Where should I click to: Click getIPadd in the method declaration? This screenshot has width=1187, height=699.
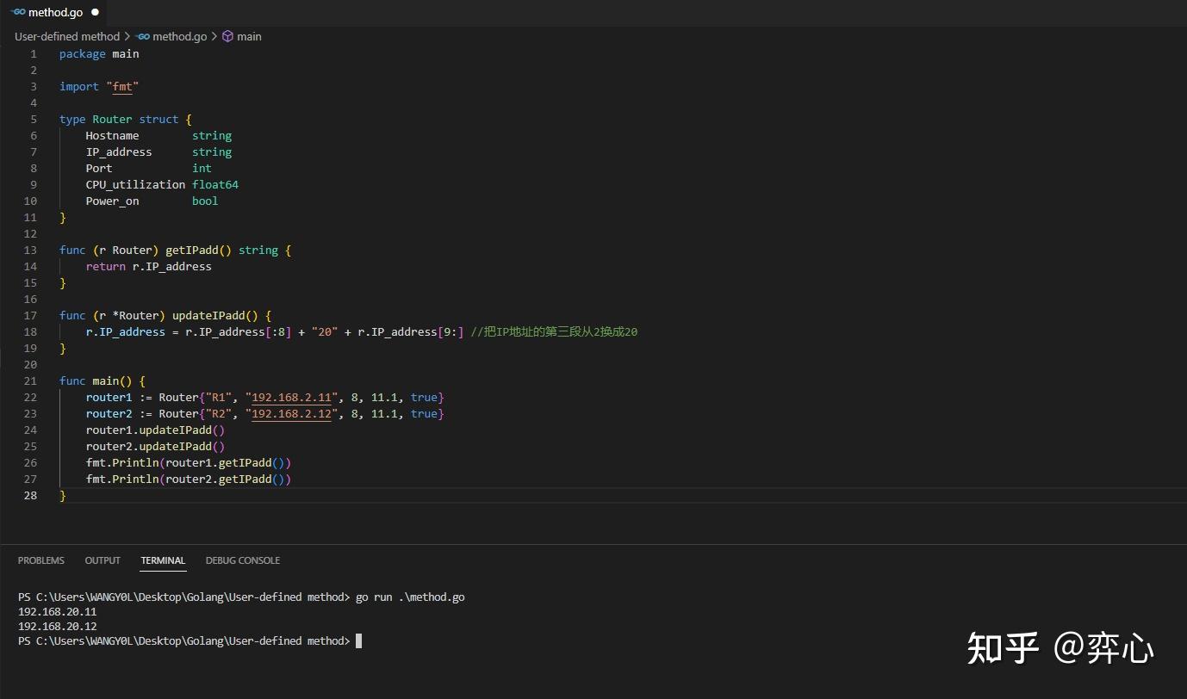(x=192, y=250)
